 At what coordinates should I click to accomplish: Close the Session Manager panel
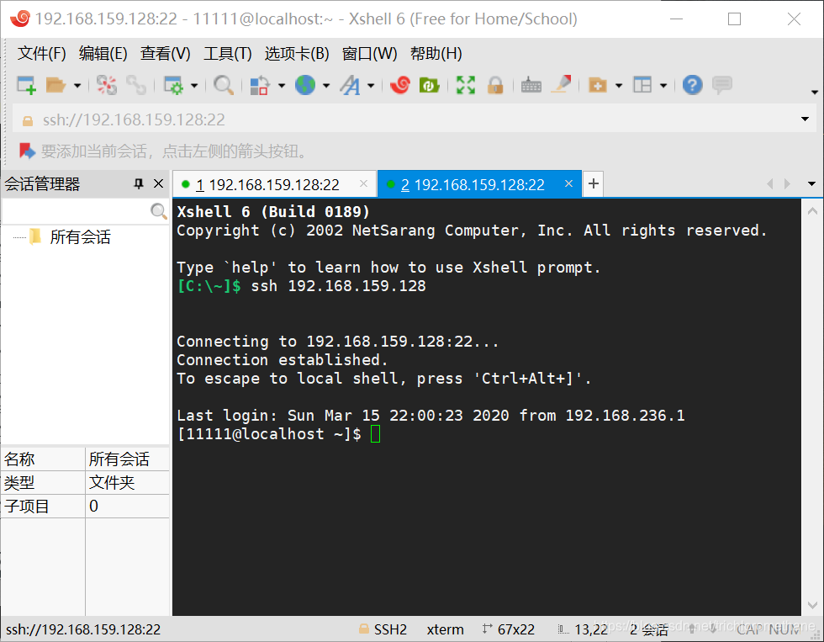click(158, 183)
